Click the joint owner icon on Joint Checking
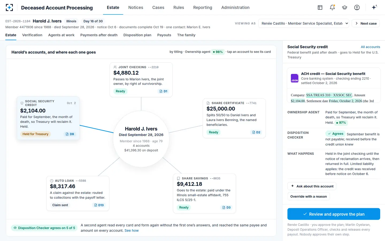 click(115, 67)
